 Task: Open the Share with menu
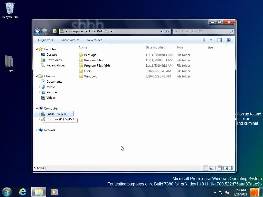pos(70,40)
